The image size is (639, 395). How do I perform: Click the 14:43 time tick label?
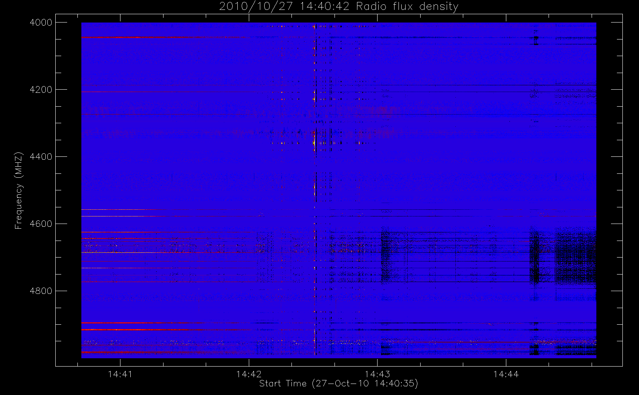click(377, 374)
